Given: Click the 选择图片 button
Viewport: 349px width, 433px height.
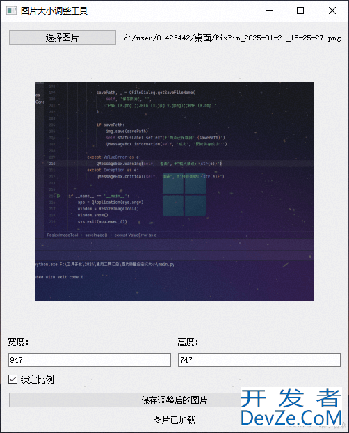Looking at the screenshot, I should tap(63, 38).
